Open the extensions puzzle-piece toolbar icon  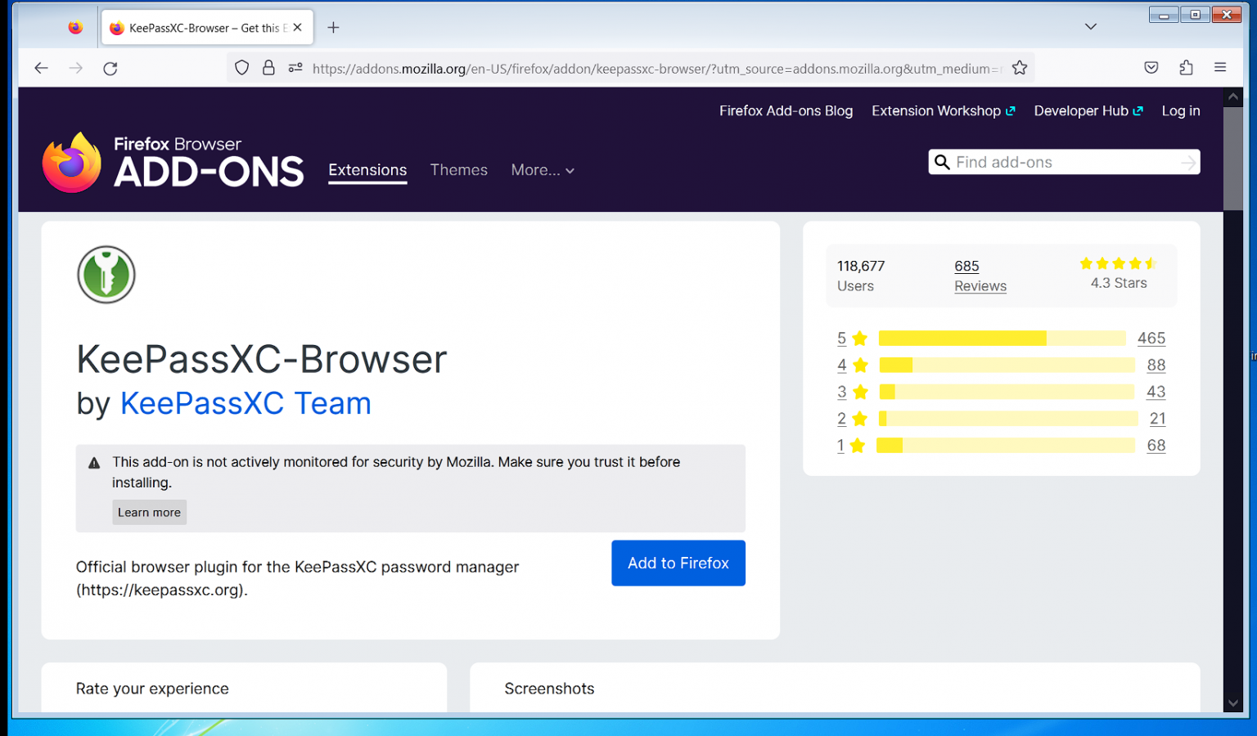point(1186,68)
